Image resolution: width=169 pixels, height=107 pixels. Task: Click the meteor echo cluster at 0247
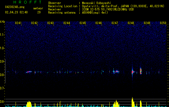pos(116,71)
